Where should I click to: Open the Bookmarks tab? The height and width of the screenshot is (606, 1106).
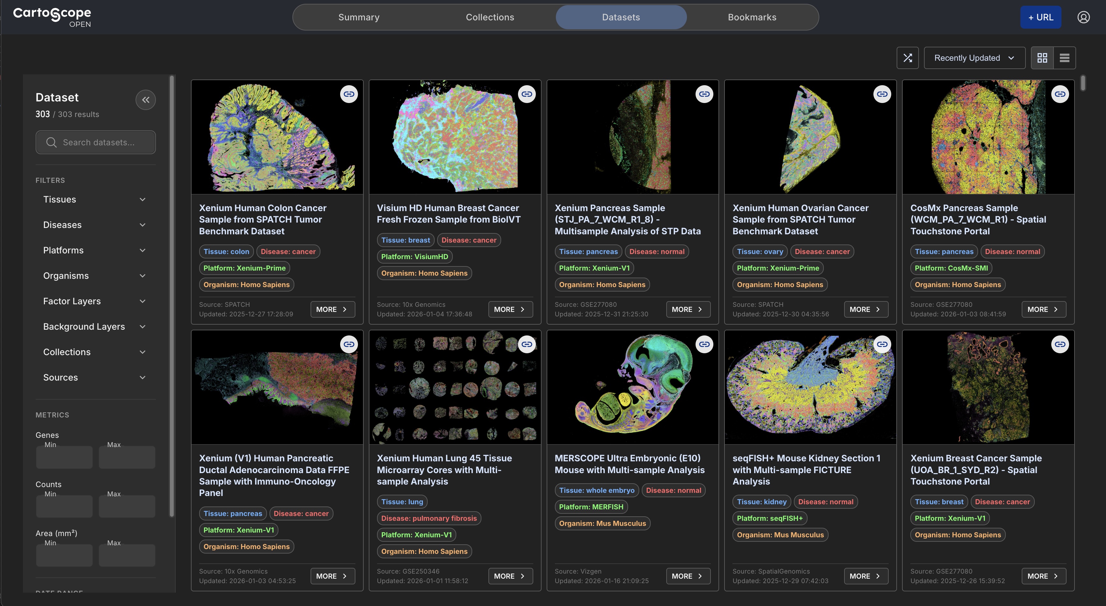[752, 17]
